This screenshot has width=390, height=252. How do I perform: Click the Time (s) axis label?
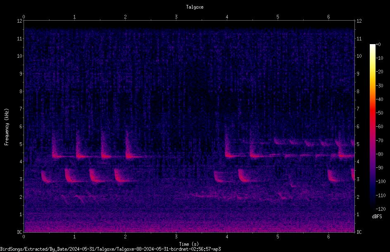tap(189, 244)
